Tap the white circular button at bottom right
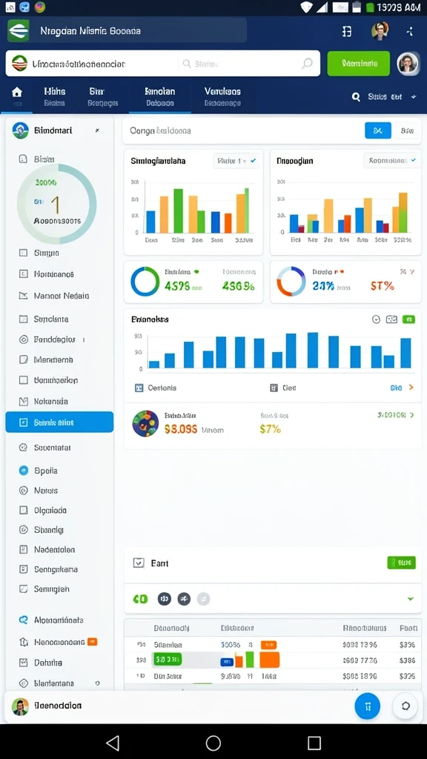 (406, 706)
